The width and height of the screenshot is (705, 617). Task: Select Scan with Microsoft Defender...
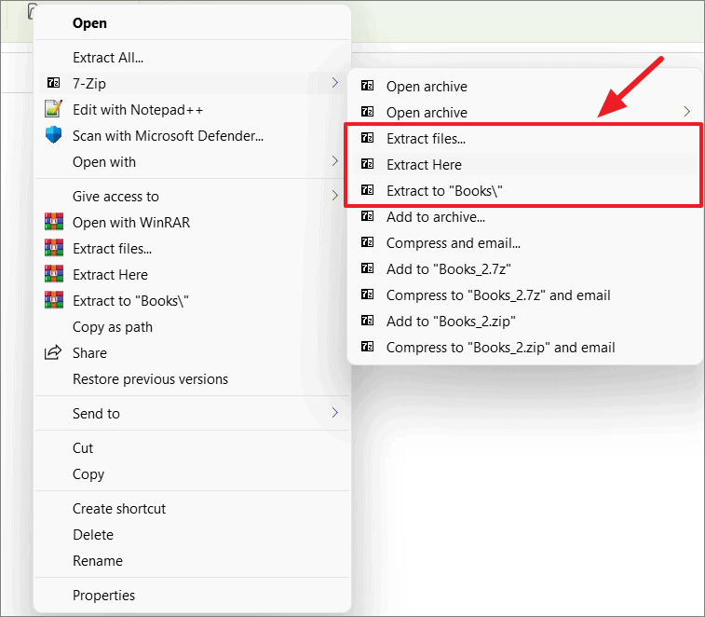pyautogui.click(x=193, y=135)
